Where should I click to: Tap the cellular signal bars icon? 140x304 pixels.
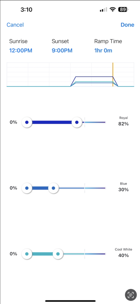click(104, 10)
